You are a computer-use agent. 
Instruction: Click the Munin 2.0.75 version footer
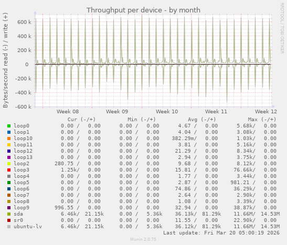(x=143, y=239)
